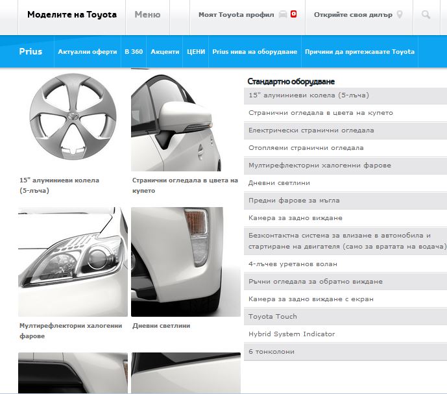This screenshot has height=394, width=447.
Task: Open Моделите на Toyota menu
Action: 72,14
